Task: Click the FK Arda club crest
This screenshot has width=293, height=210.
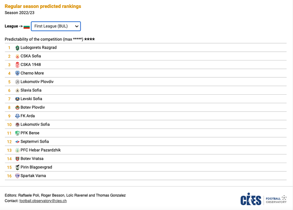Action: 17,116
